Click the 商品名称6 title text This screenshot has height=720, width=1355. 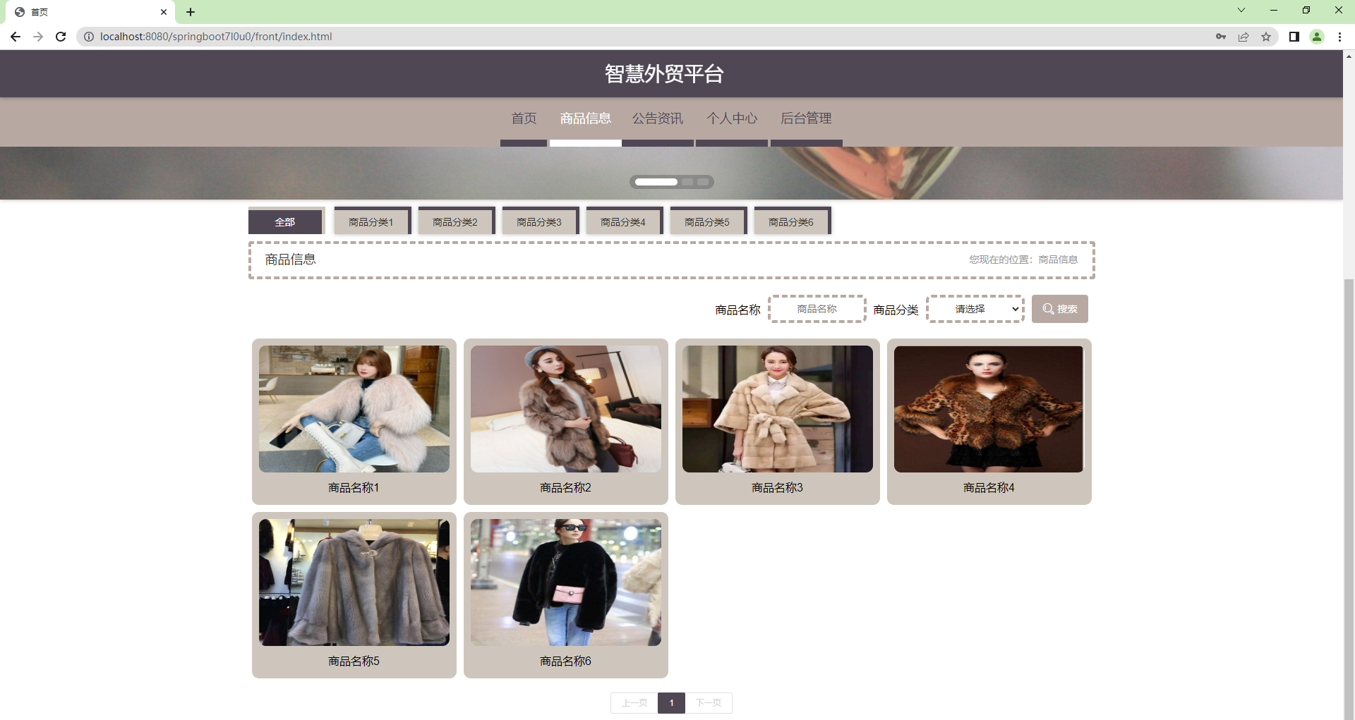(566, 661)
